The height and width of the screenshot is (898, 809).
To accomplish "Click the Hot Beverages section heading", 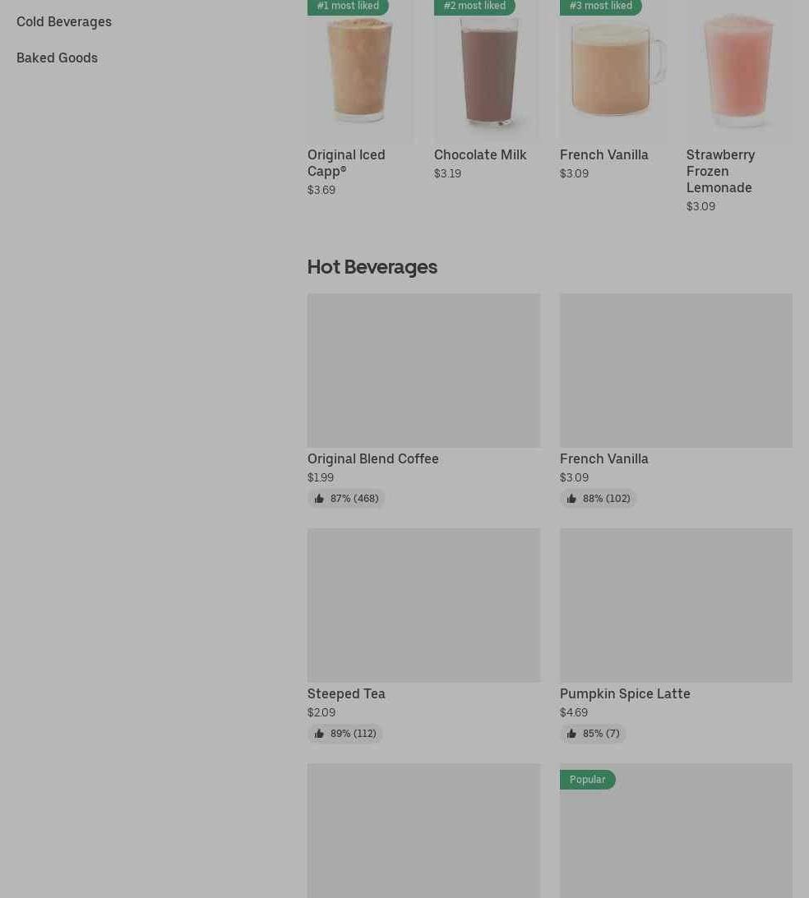I will [x=372, y=267].
